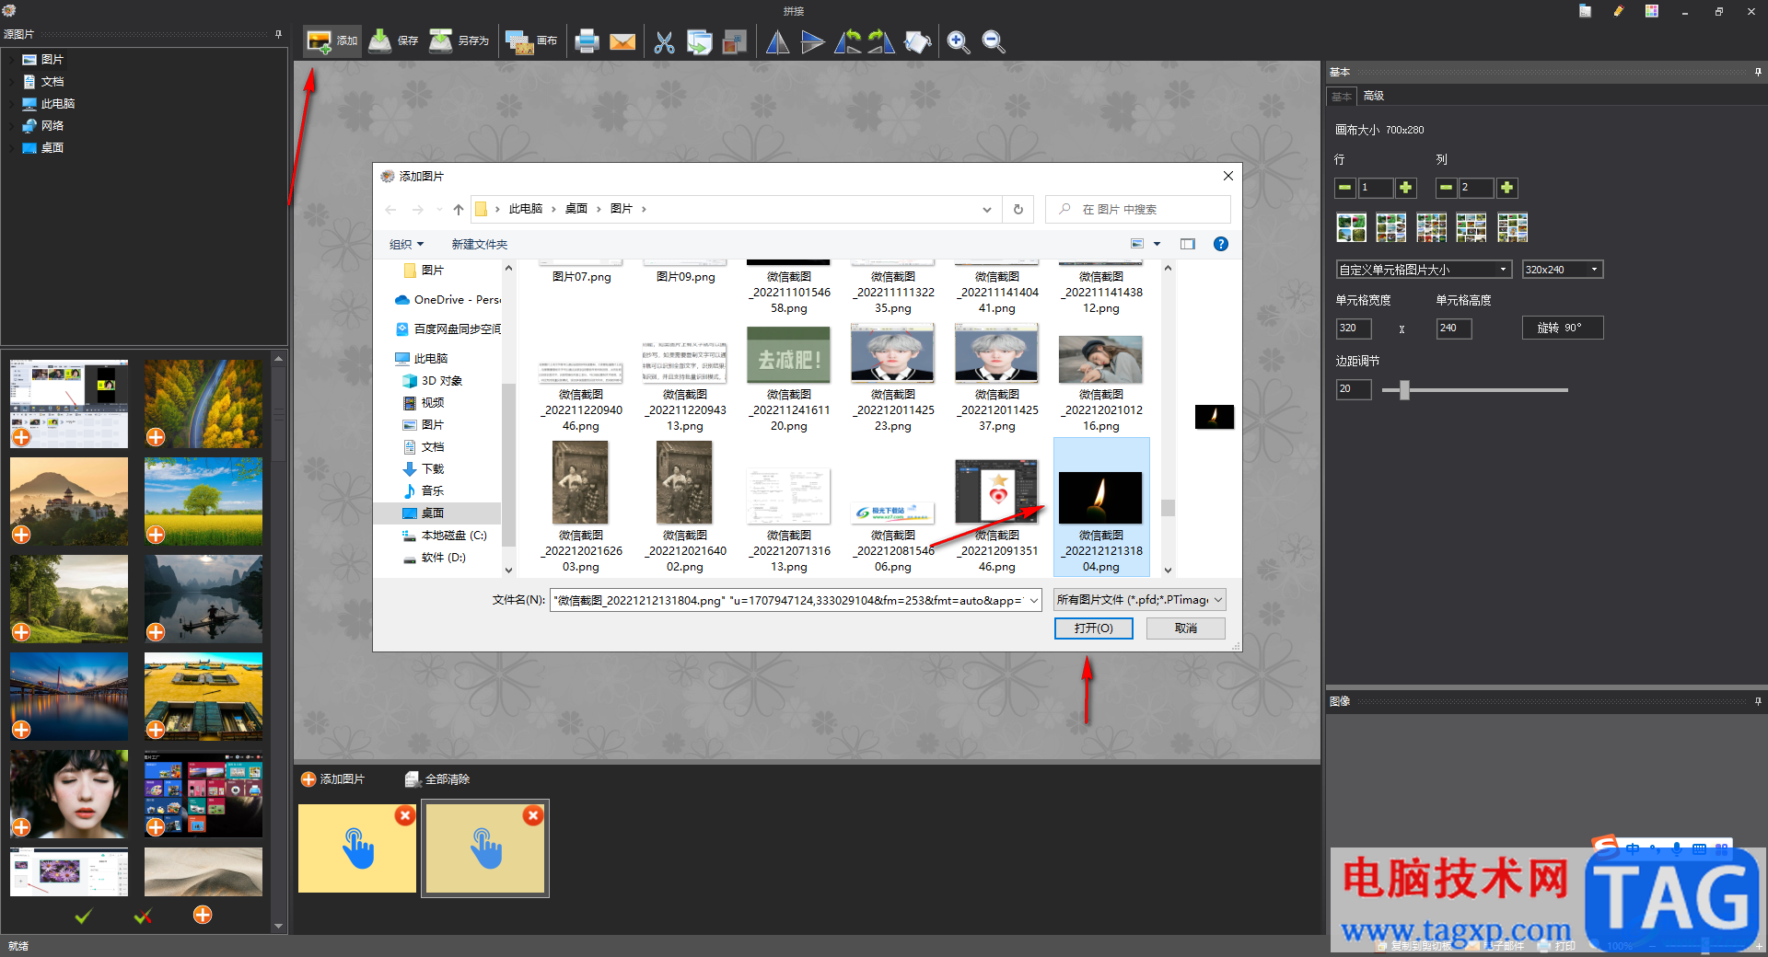Click the 另存为 (Save As) toolbar icon
This screenshot has width=1768, height=957.
[x=441, y=41]
